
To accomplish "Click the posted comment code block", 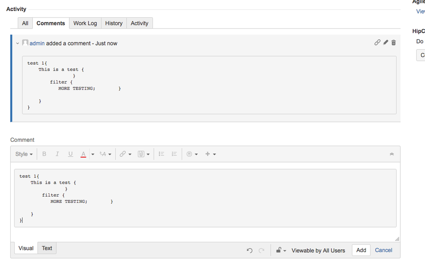I will [x=209, y=85].
